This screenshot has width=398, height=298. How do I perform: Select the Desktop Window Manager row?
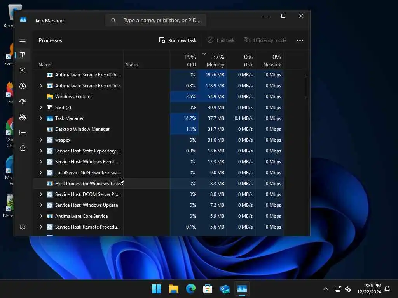click(x=159, y=129)
